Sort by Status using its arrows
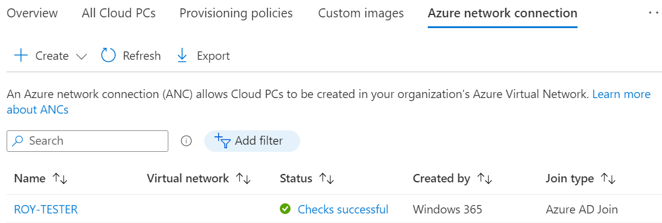This screenshot has height=223, width=662. tap(327, 179)
